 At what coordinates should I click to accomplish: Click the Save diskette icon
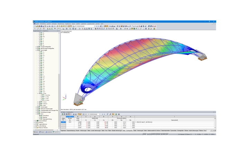pos(43,26)
